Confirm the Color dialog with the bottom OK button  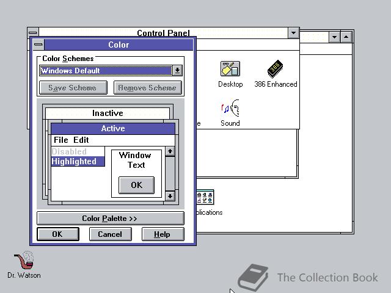pos(58,234)
